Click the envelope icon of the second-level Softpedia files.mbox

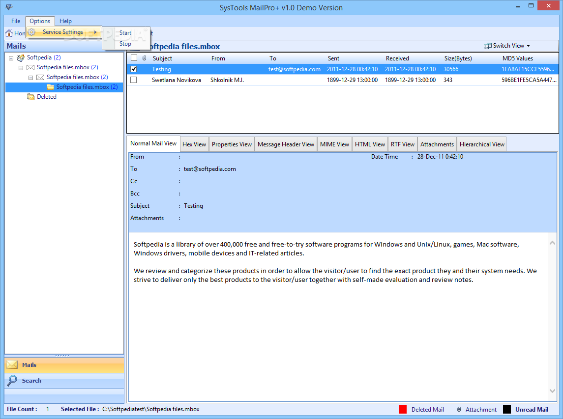[x=40, y=77]
